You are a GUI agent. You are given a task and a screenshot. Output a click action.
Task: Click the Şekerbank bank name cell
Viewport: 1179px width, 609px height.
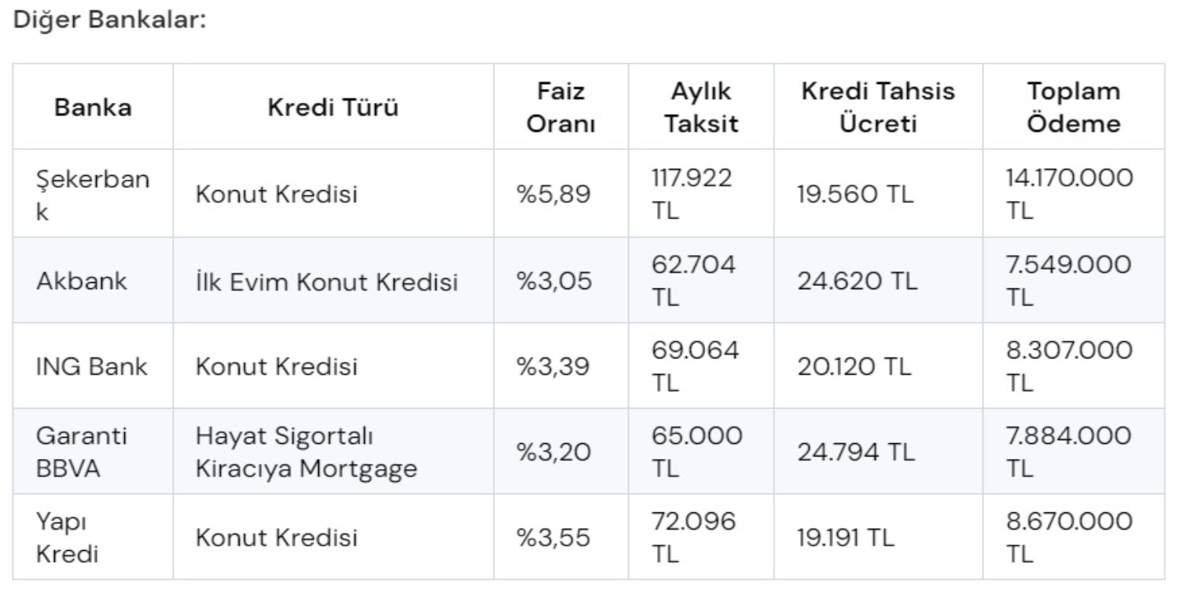(x=93, y=195)
